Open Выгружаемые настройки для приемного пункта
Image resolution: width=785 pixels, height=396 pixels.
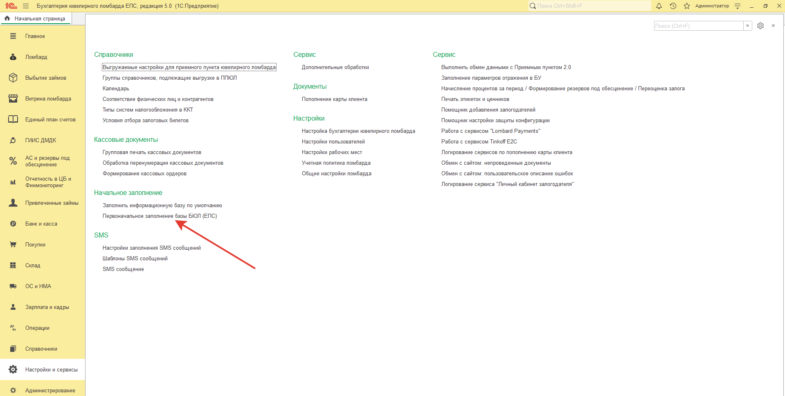tap(189, 67)
